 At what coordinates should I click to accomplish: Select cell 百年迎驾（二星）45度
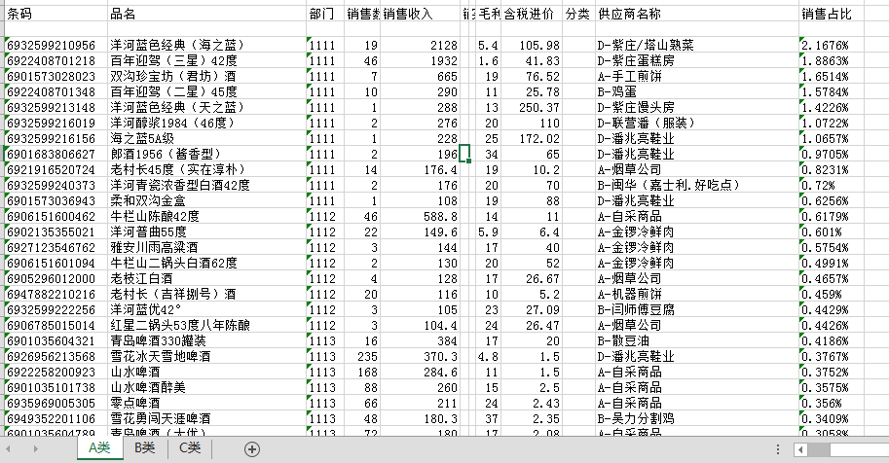[207, 91]
